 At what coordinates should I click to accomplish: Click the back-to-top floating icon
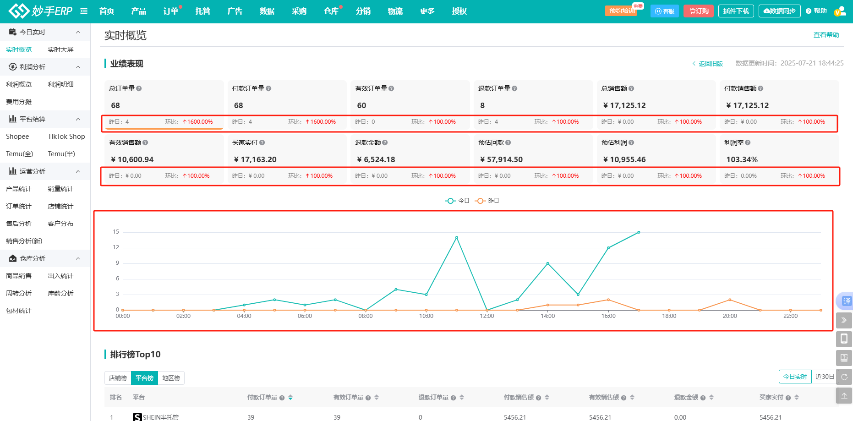(844, 395)
